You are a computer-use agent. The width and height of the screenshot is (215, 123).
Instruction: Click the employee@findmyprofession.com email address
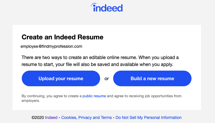coord(51,46)
